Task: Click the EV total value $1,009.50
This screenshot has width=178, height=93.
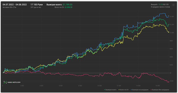Action: point(69,7)
